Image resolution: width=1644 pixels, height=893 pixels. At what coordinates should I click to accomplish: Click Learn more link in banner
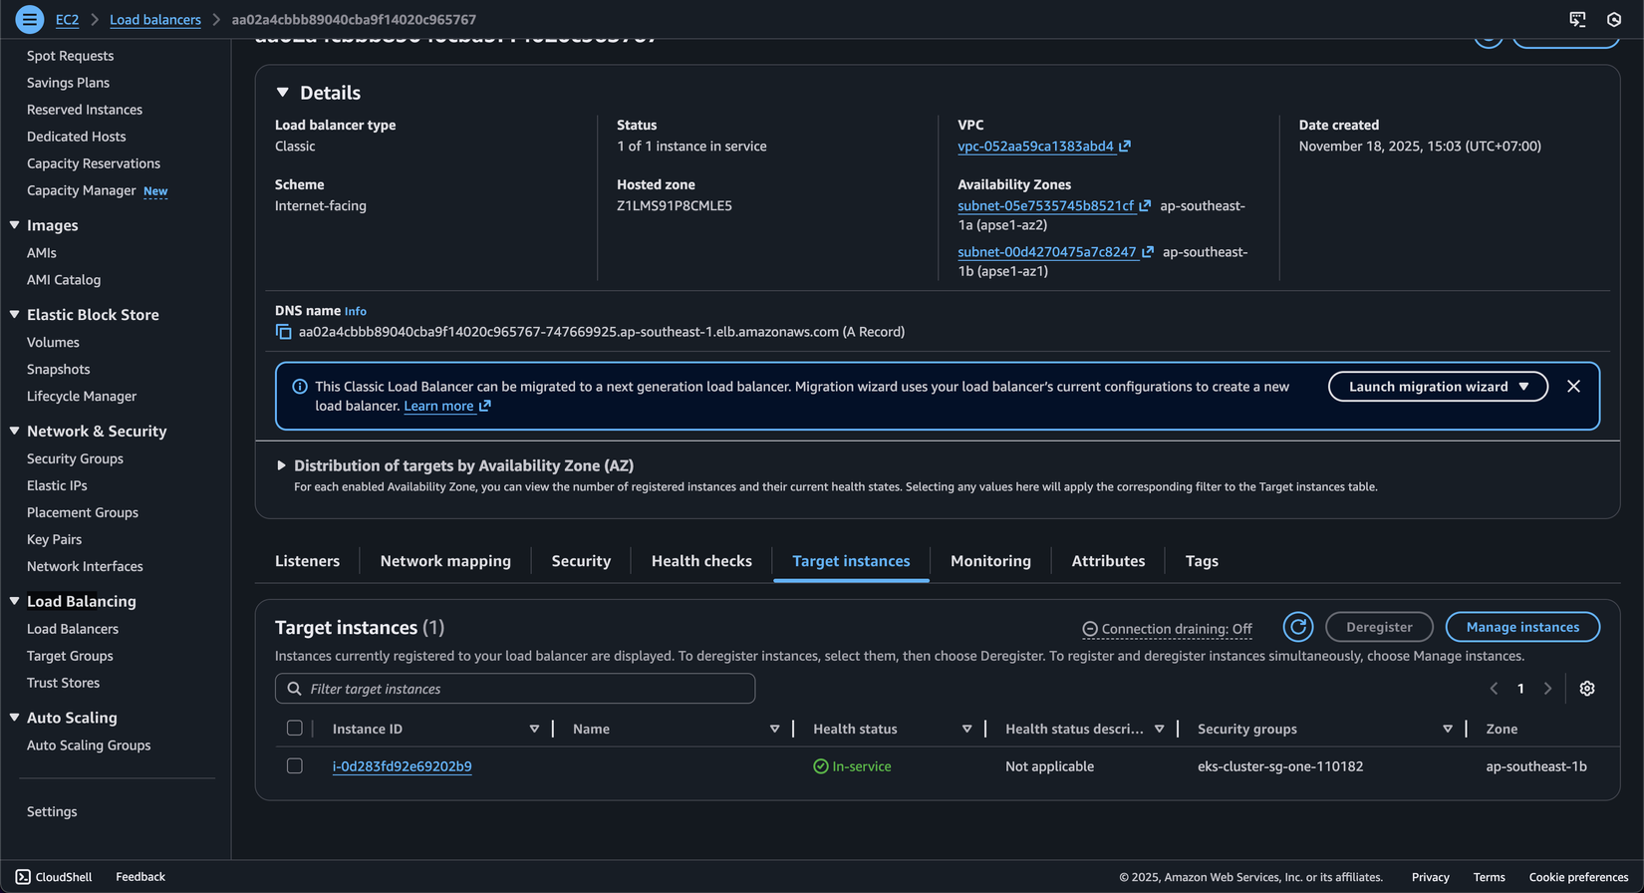(438, 406)
